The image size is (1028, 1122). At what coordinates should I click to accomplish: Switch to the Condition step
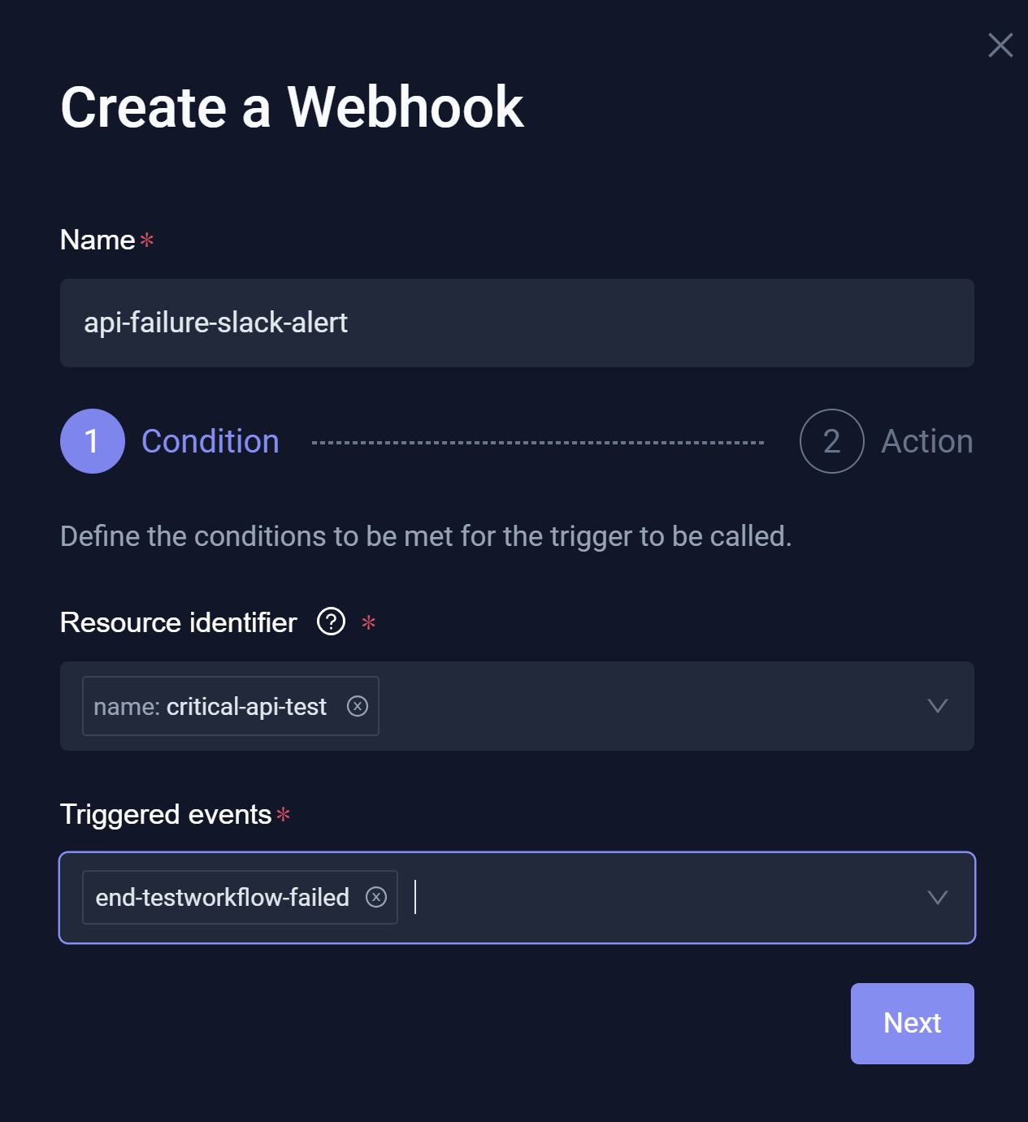coord(210,441)
